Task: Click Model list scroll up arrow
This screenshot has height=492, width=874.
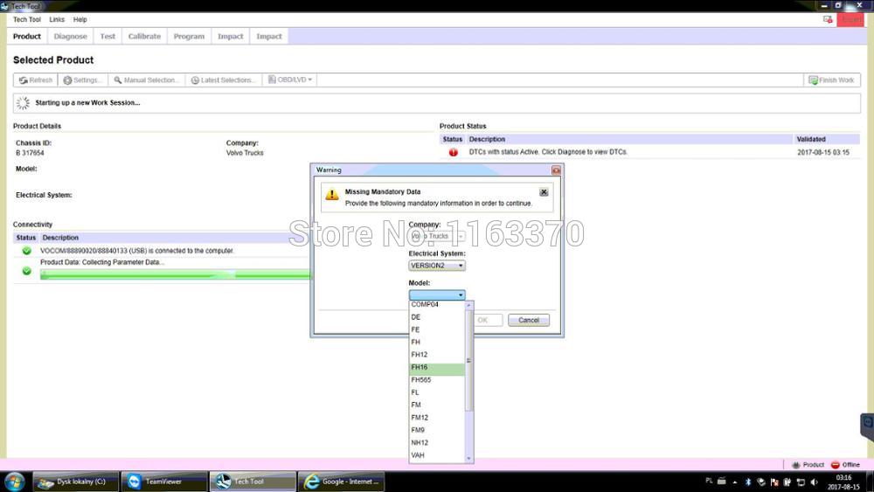Action: 468,305
